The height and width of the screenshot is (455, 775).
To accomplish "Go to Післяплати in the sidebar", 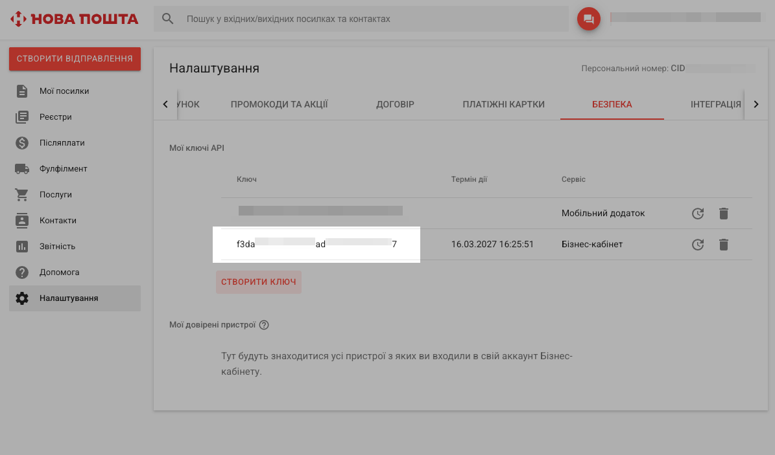I will click(62, 143).
